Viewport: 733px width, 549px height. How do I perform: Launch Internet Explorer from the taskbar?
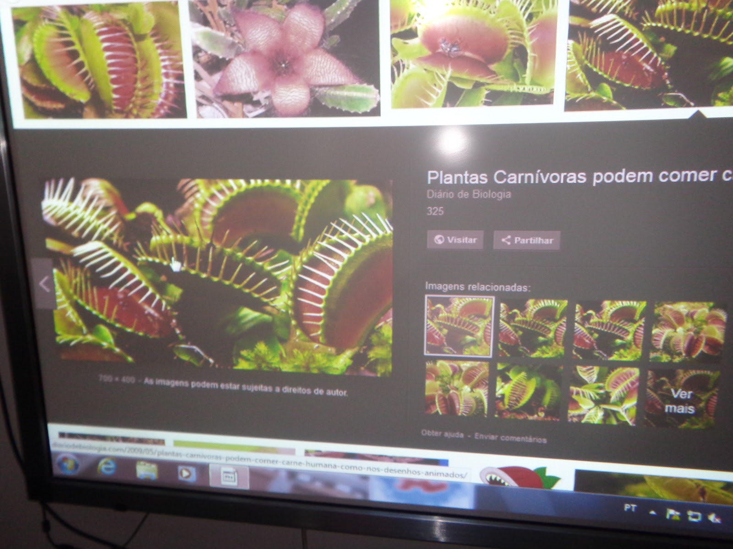point(107,468)
